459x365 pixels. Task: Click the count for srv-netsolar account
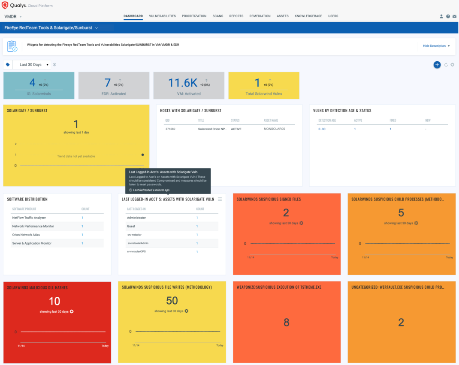(197, 235)
